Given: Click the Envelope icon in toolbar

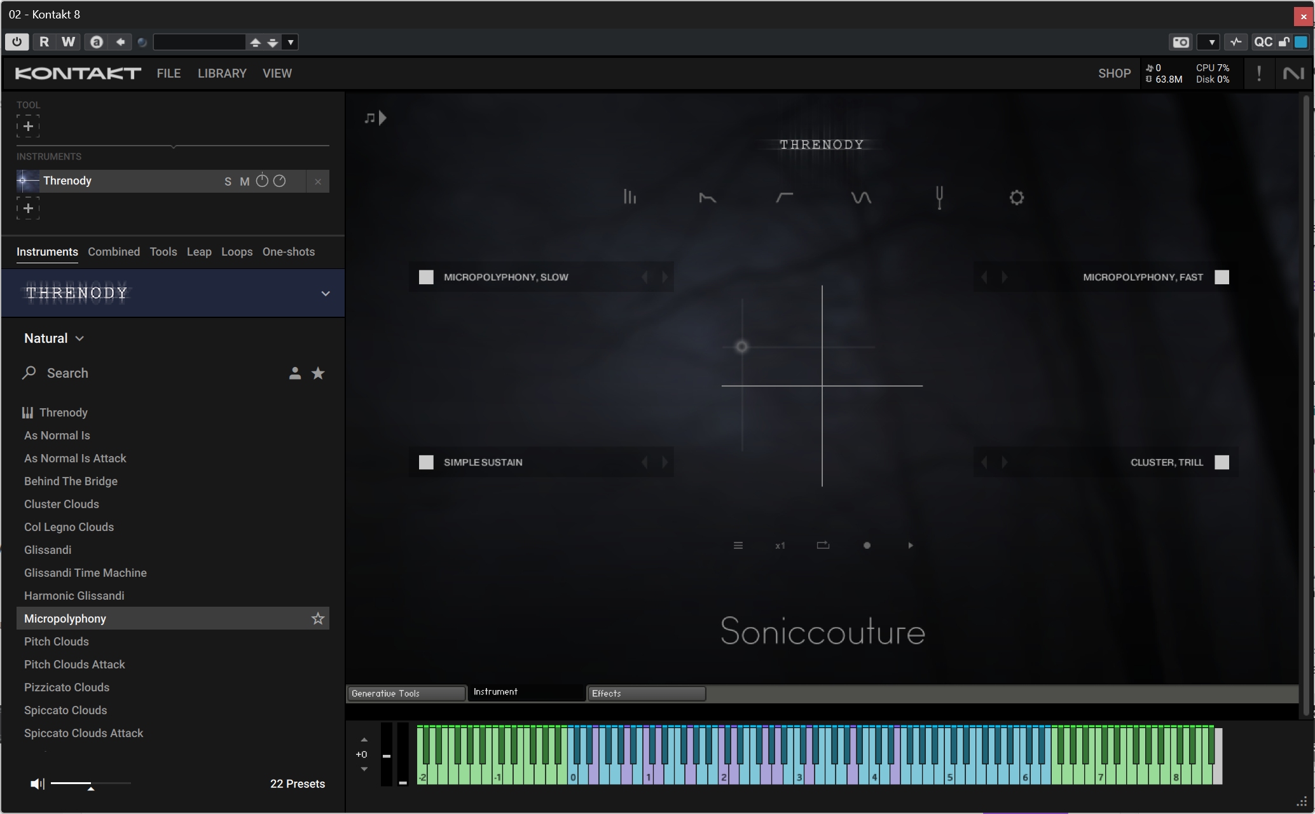Looking at the screenshot, I should coord(706,197).
